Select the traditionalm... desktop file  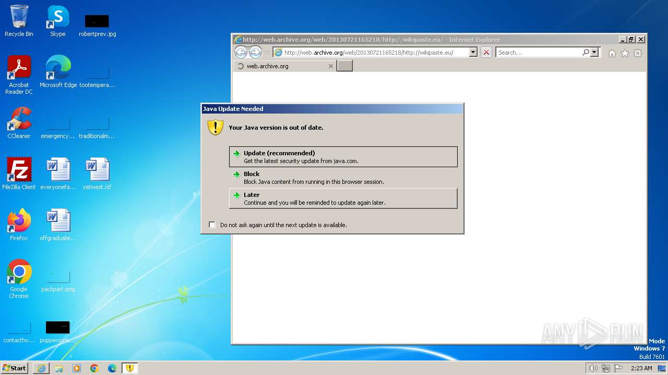point(97,127)
